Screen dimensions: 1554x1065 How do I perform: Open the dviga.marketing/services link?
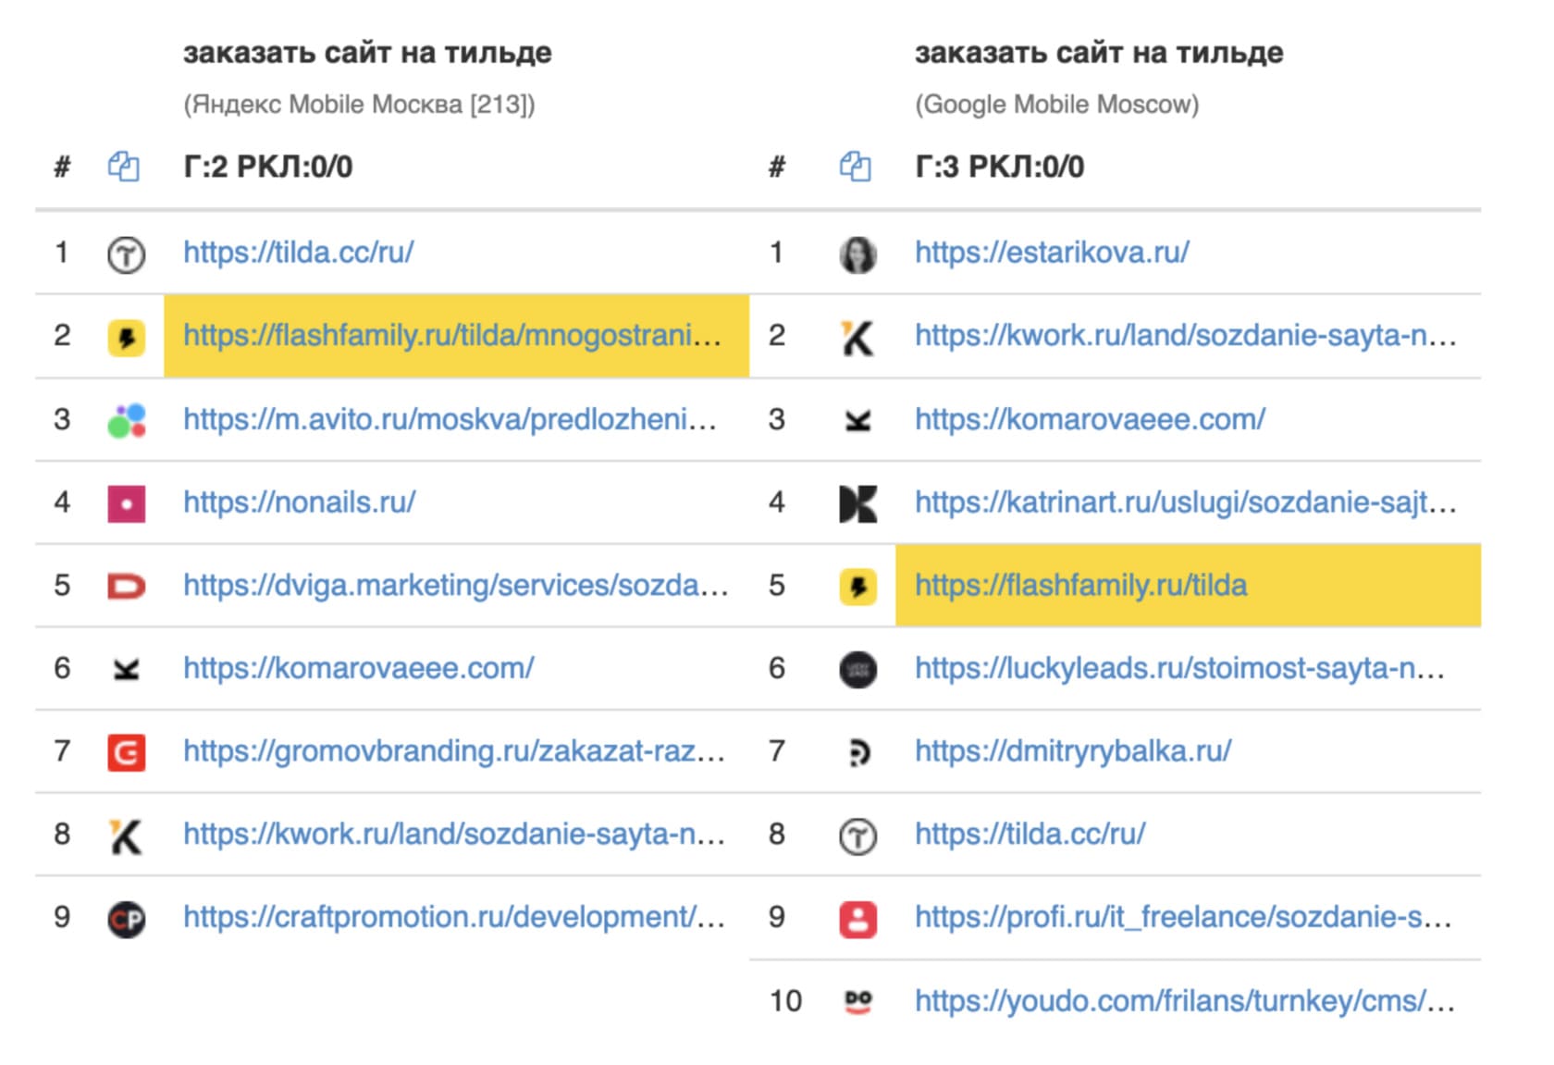pos(455,586)
